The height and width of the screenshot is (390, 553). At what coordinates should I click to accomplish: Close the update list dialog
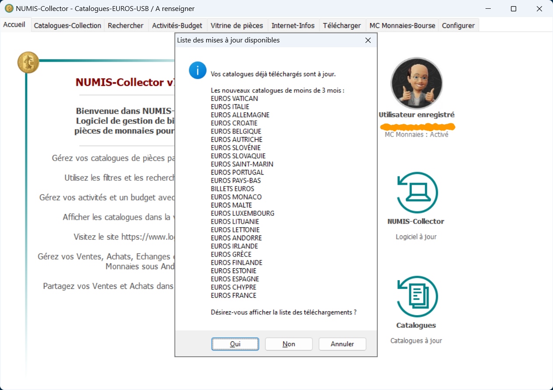[368, 40]
